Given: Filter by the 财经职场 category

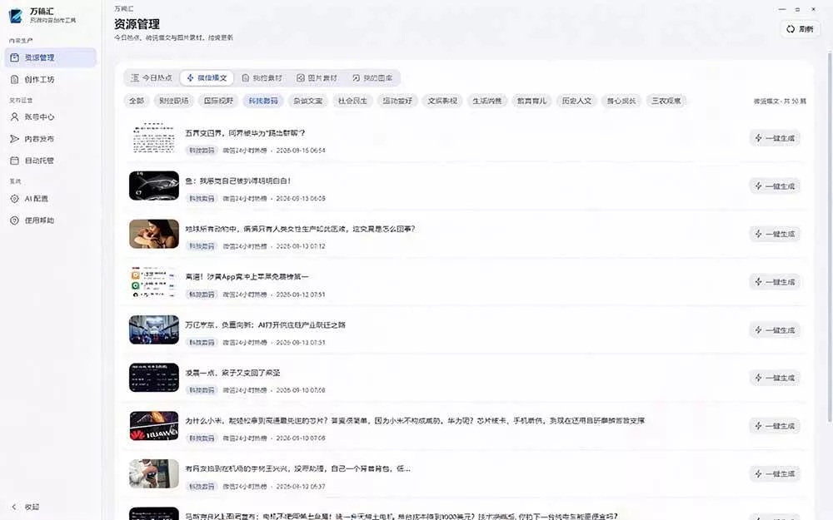Looking at the screenshot, I should (x=174, y=101).
